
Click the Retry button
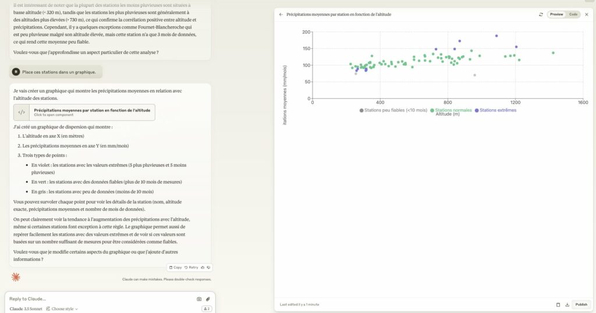coord(191,268)
